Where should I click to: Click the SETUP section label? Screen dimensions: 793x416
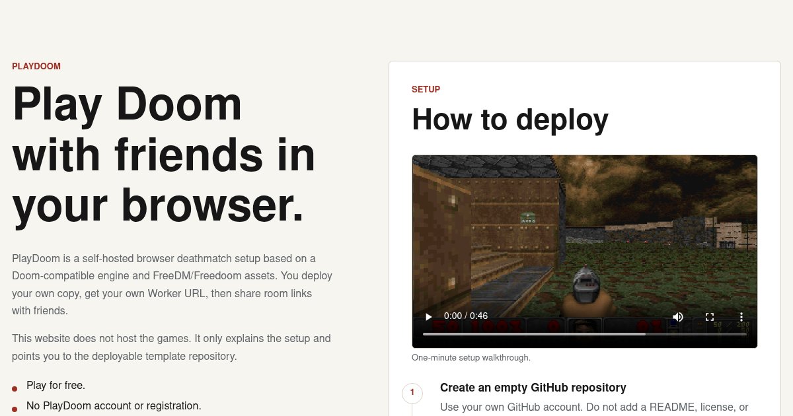pos(426,89)
